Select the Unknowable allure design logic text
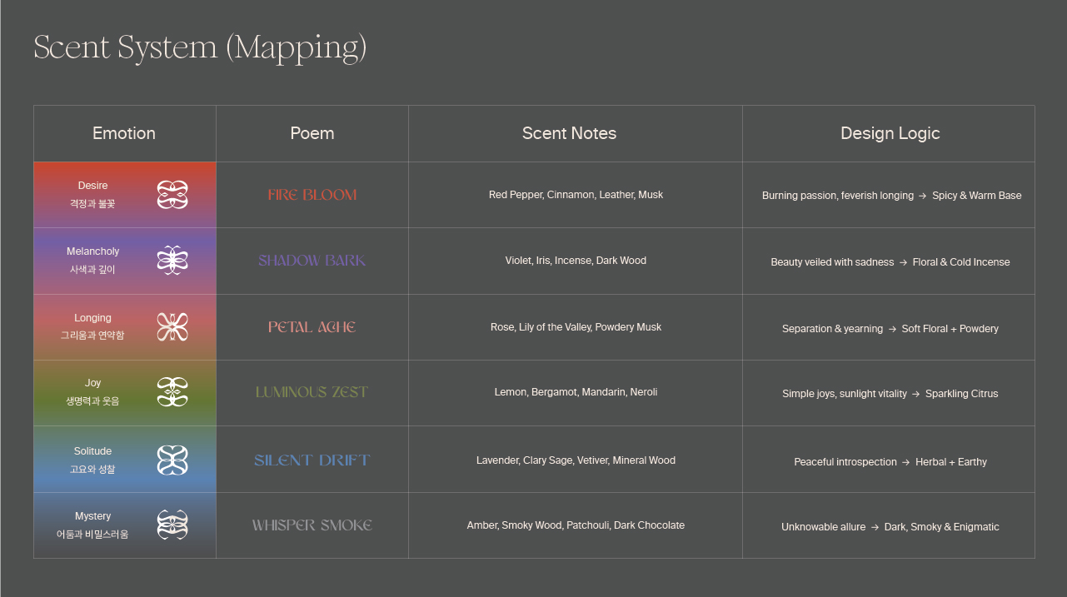Image resolution: width=1067 pixels, height=597 pixels. [890, 527]
